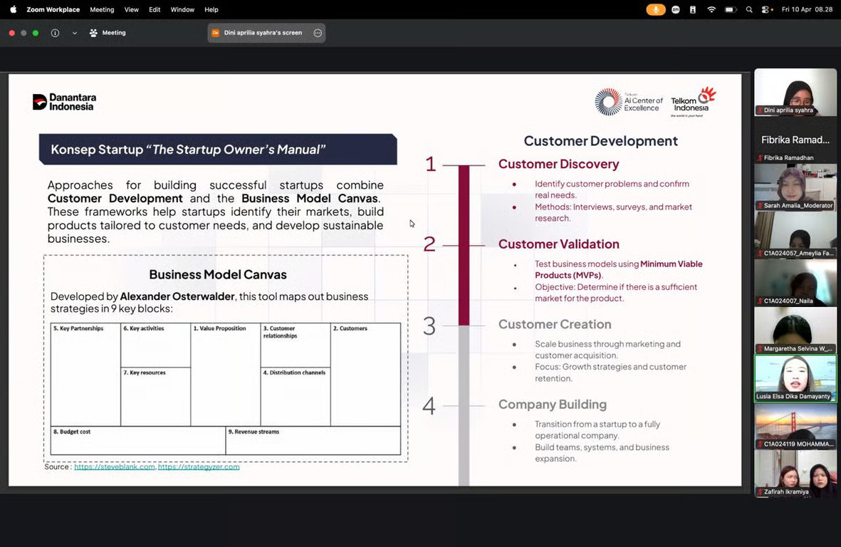Click the battery status icon

coord(730,9)
